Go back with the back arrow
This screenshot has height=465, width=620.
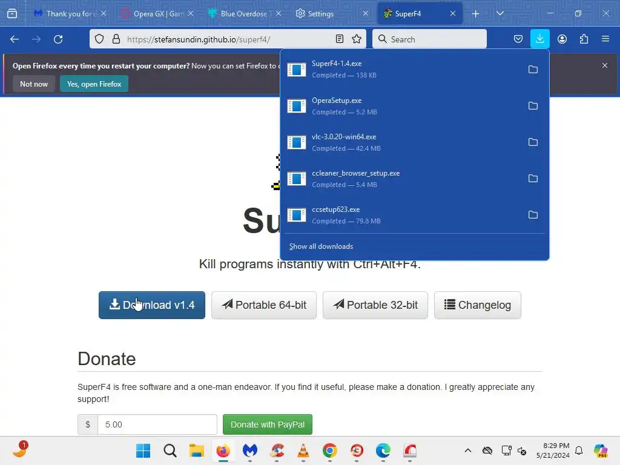[15, 39]
